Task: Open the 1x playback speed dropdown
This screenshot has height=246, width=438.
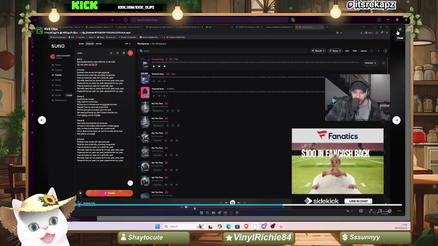Action: [x=349, y=211]
